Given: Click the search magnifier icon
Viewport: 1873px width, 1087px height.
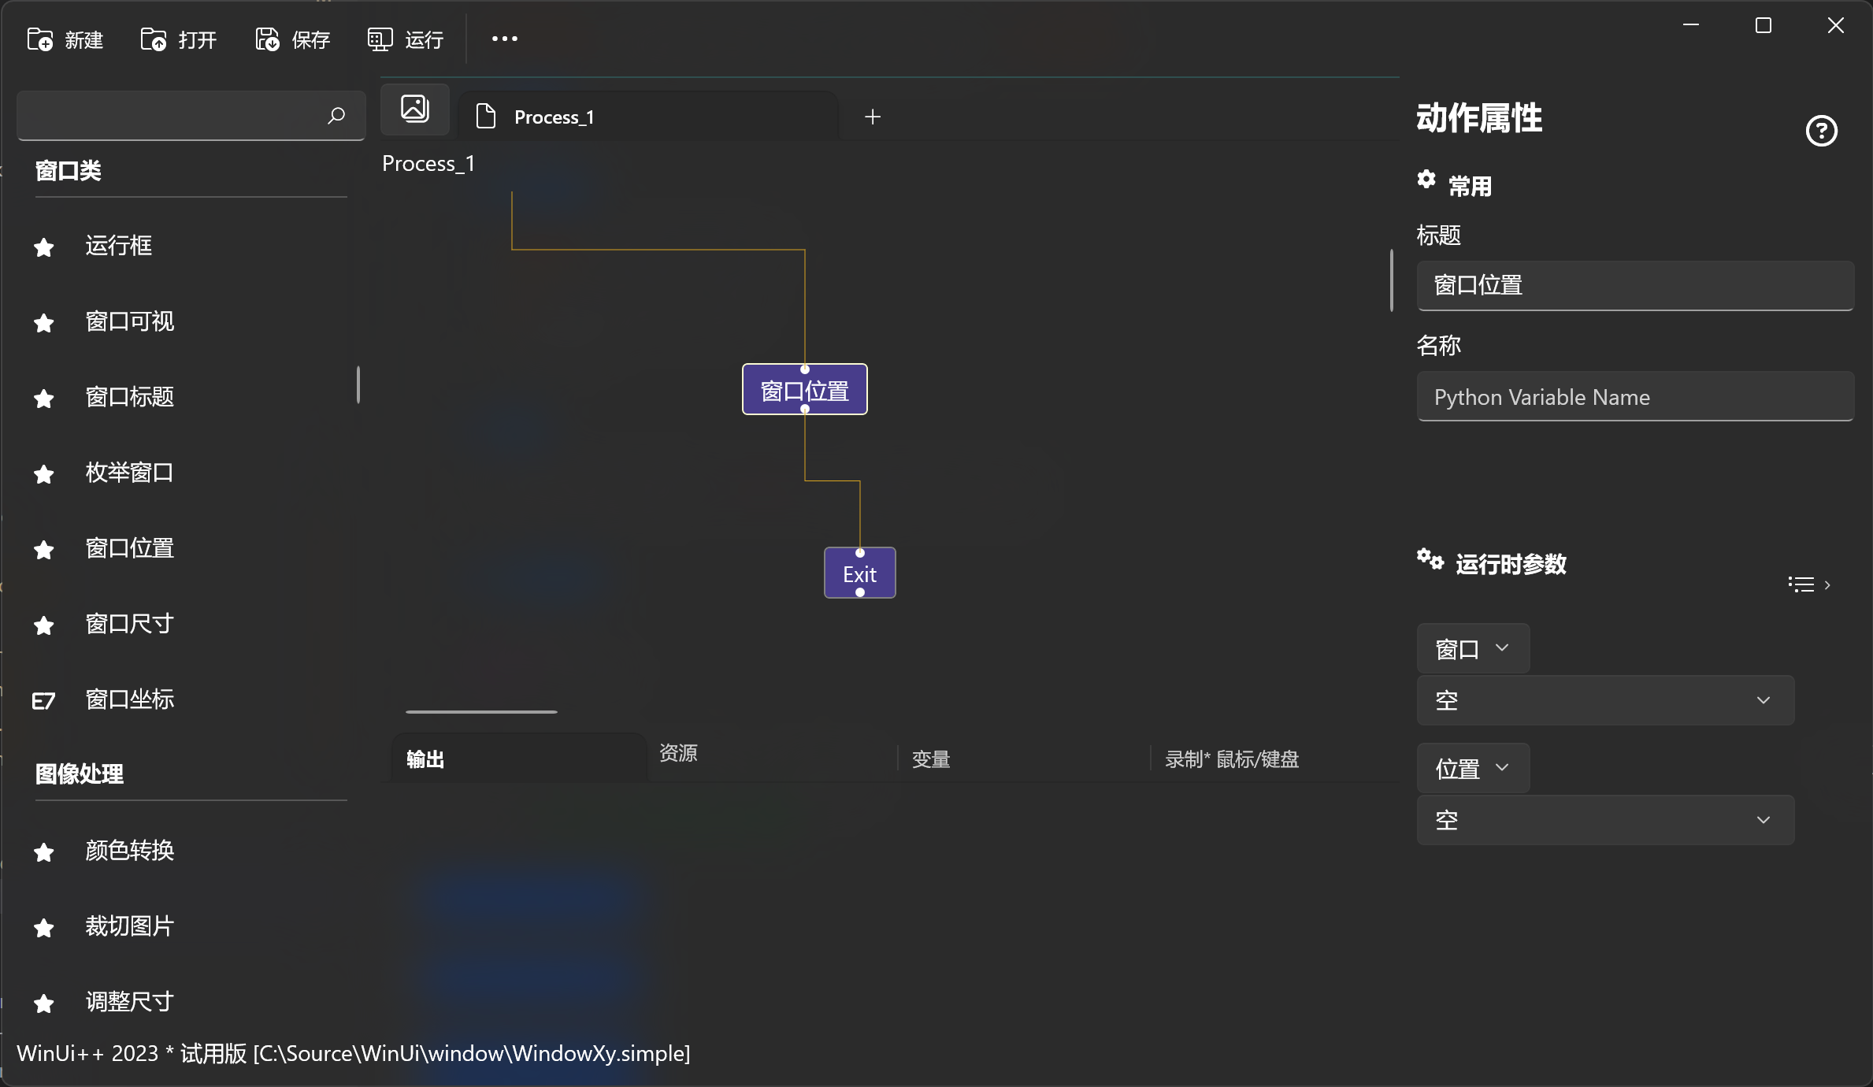Looking at the screenshot, I should click(x=336, y=116).
